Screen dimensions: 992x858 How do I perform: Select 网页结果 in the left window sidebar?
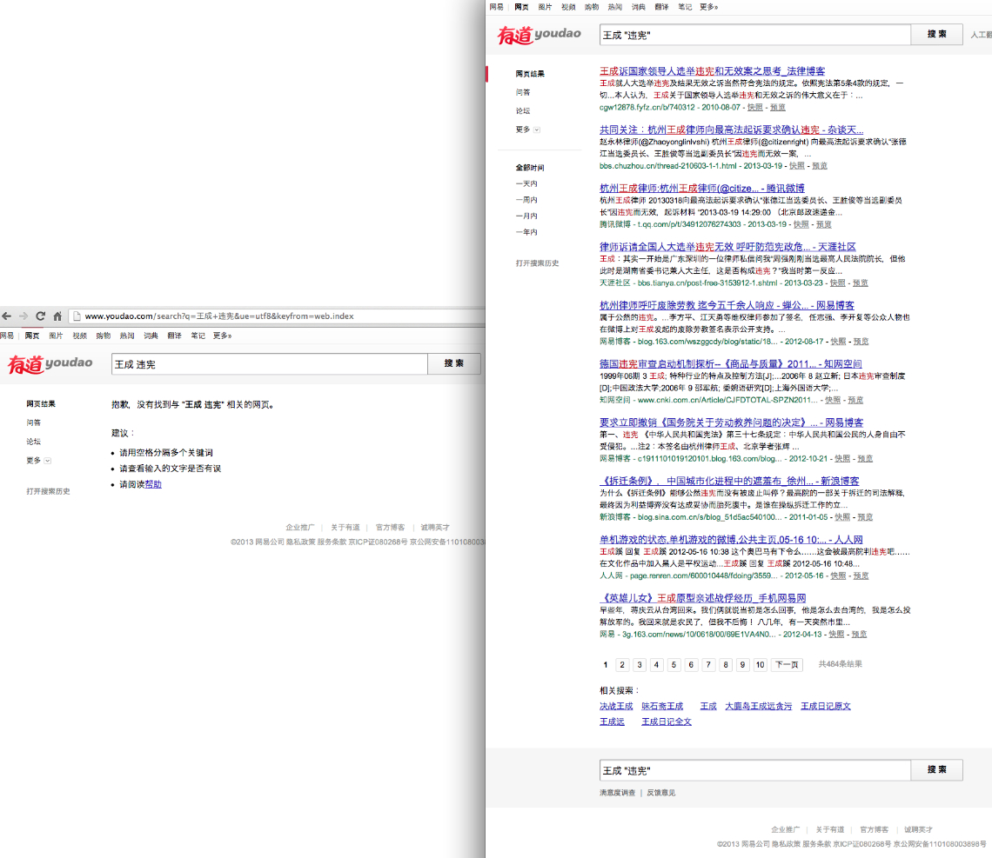click(x=41, y=403)
